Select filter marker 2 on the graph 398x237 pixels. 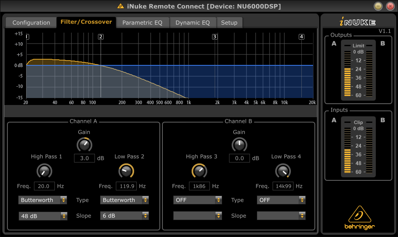(101, 37)
